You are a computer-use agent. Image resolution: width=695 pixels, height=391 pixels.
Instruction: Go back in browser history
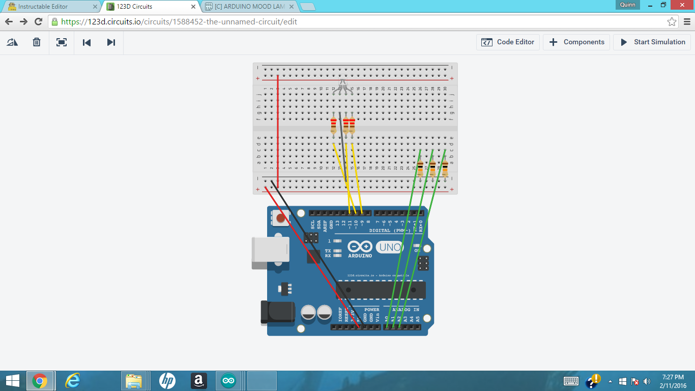coord(9,22)
